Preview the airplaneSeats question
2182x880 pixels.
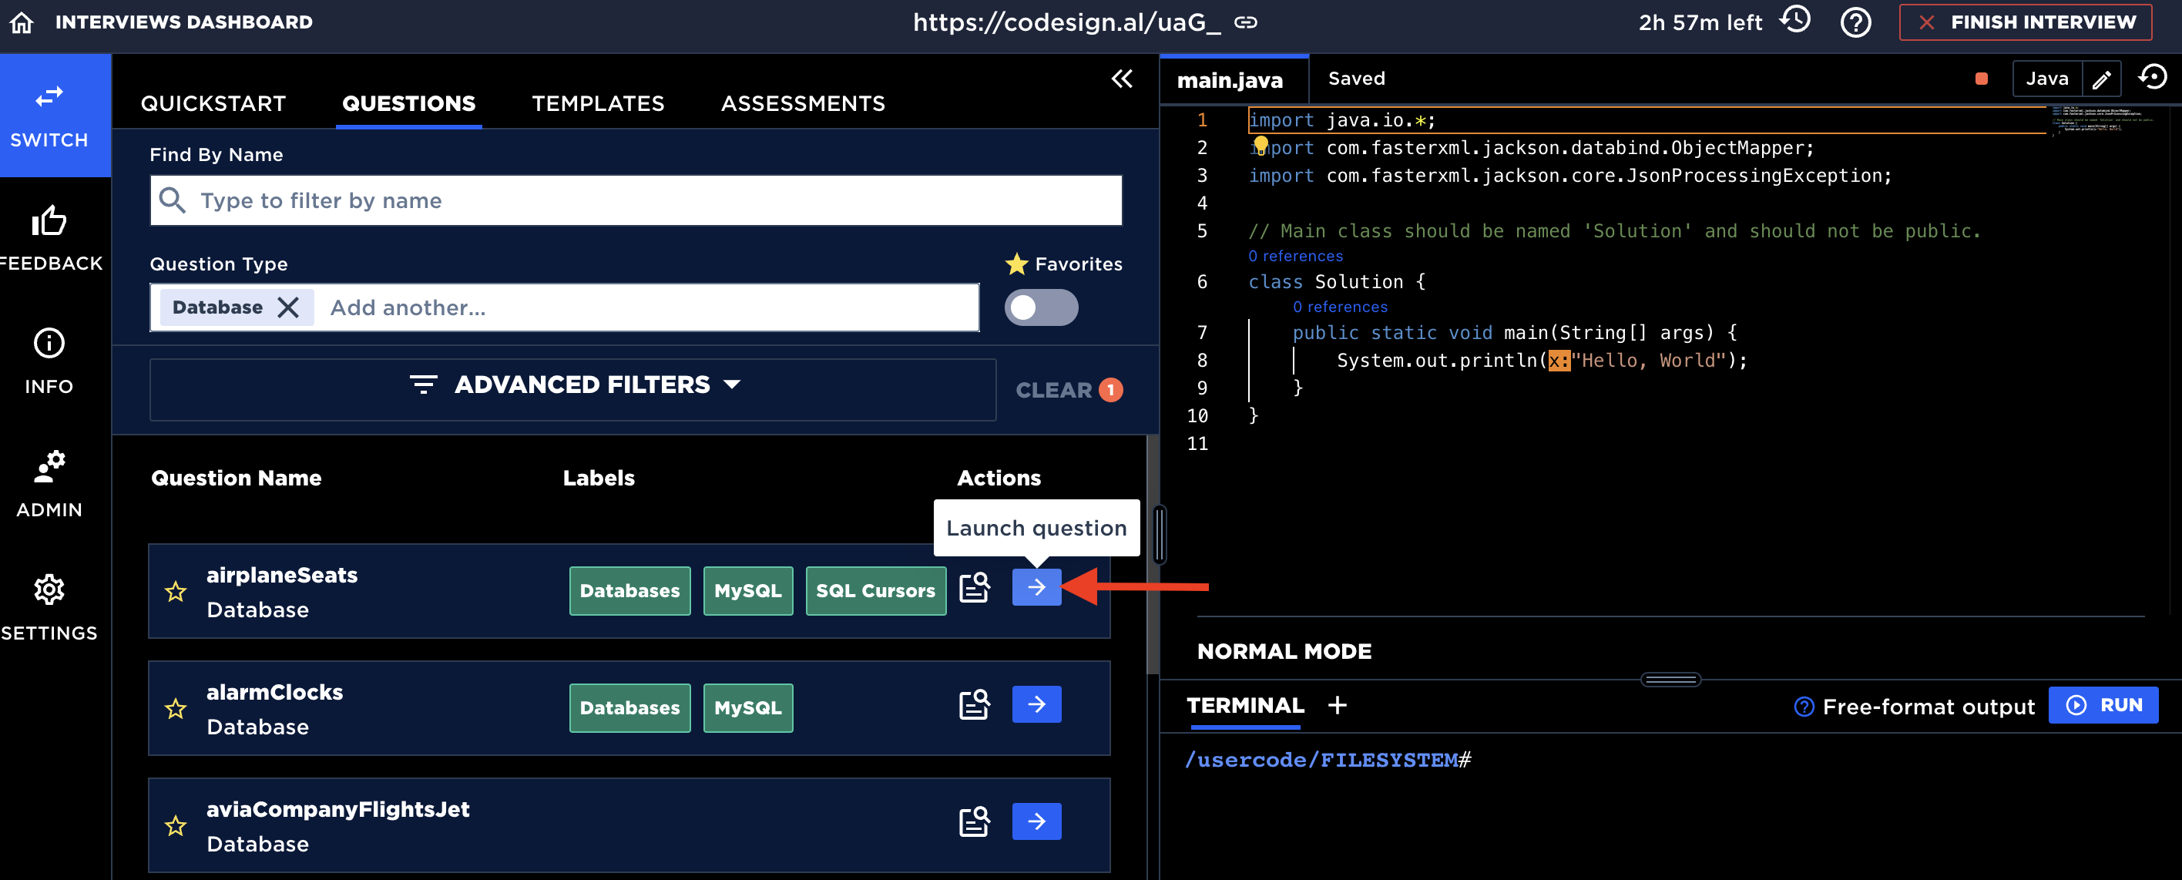point(974,588)
